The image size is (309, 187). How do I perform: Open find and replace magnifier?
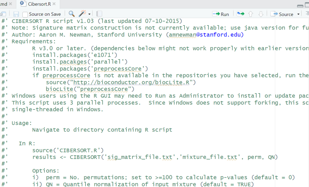[x=72, y=14]
